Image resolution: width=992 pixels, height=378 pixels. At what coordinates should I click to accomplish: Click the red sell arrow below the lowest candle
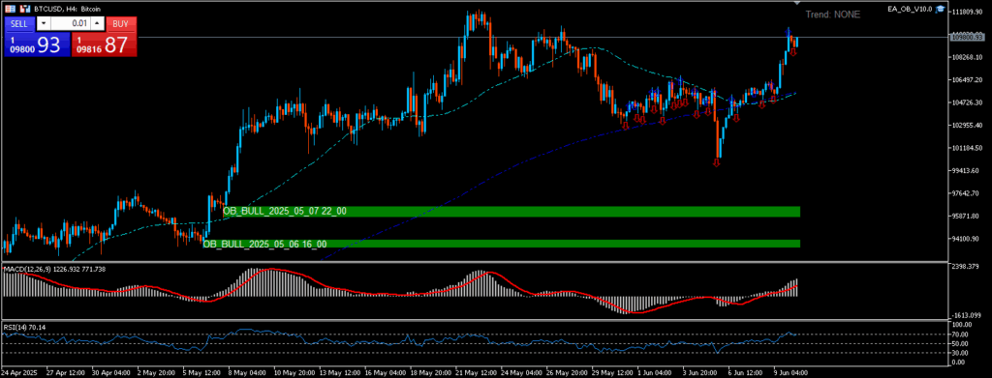(716, 162)
